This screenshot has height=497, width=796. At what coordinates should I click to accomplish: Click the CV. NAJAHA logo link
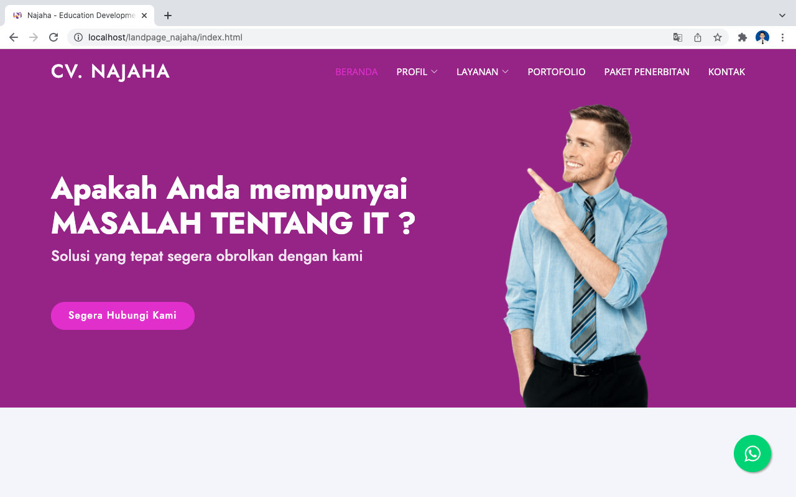point(110,71)
